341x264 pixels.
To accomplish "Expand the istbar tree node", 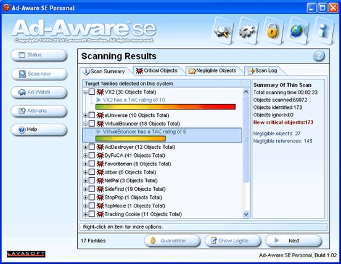I will pos(86,172).
